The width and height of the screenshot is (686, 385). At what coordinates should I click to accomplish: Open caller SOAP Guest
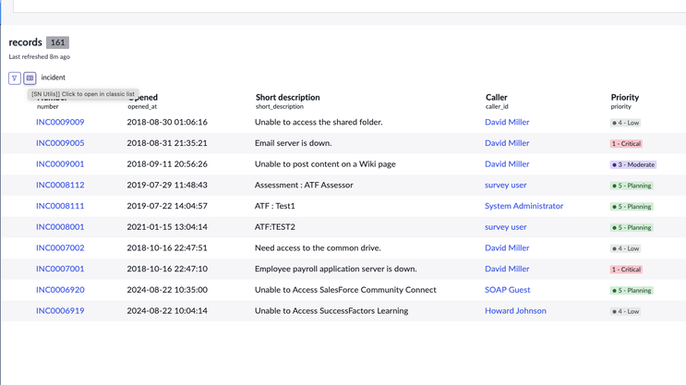click(507, 290)
